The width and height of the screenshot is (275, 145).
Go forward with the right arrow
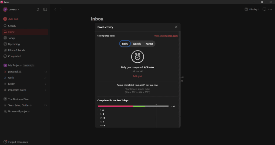point(61,9)
